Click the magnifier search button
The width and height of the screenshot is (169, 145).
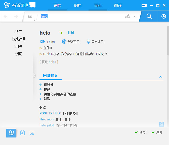[x=149, y=16]
